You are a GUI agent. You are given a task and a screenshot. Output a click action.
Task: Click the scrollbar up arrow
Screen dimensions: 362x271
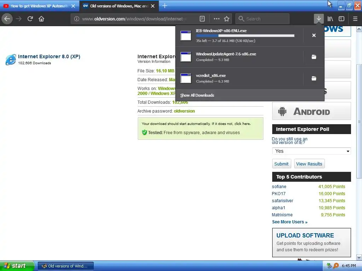(359, 29)
